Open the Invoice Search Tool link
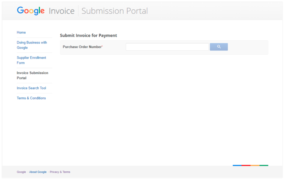This screenshot has height=180, width=285. coord(31,88)
